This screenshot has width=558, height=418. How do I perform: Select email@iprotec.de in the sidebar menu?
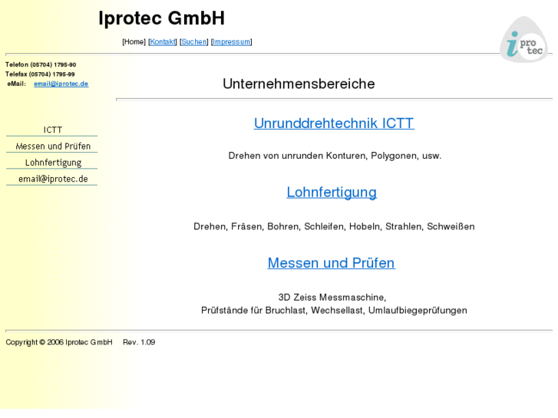pyautogui.click(x=52, y=179)
